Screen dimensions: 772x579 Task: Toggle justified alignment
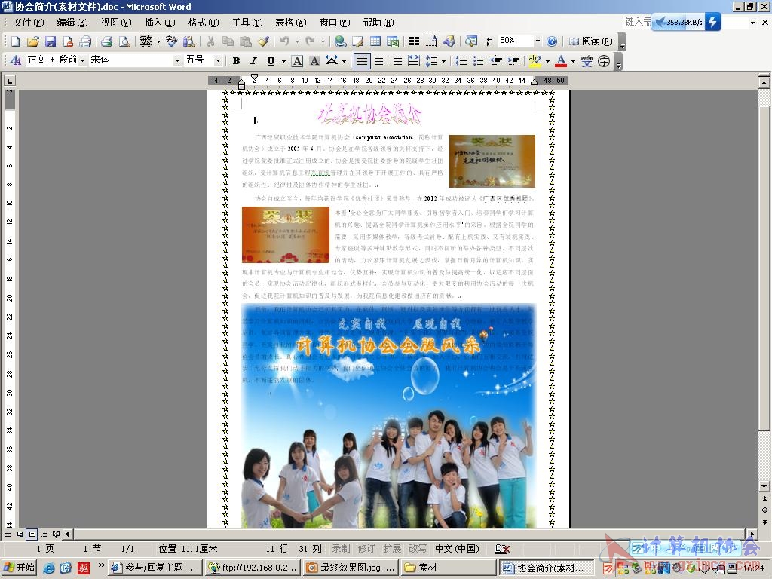[361, 60]
